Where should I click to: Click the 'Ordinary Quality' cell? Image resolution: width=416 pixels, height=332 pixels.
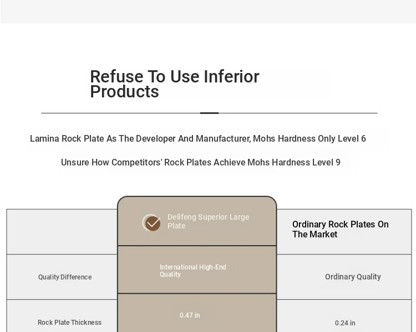[353, 277]
